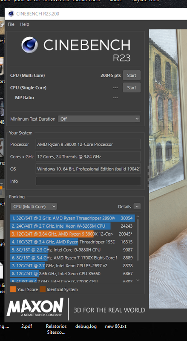Open the CPU (Multi Core) ranking dropdown
The width and height of the screenshot is (187, 341).
[34, 207]
